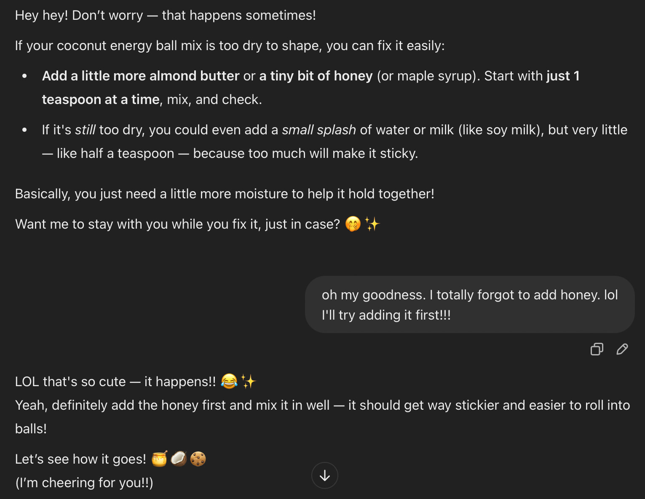This screenshot has width=645, height=499.
Task: Click the user message bubble about forgetting honey
Action: tap(469, 304)
